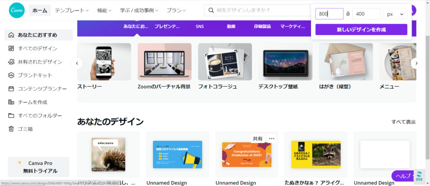
Task: Open the three-dots menu on Graduates design
Action: pos(272,139)
